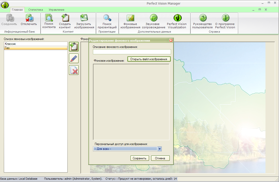
Task: Expand the Персональный доступ dropdown arrow
Action: 160,149
